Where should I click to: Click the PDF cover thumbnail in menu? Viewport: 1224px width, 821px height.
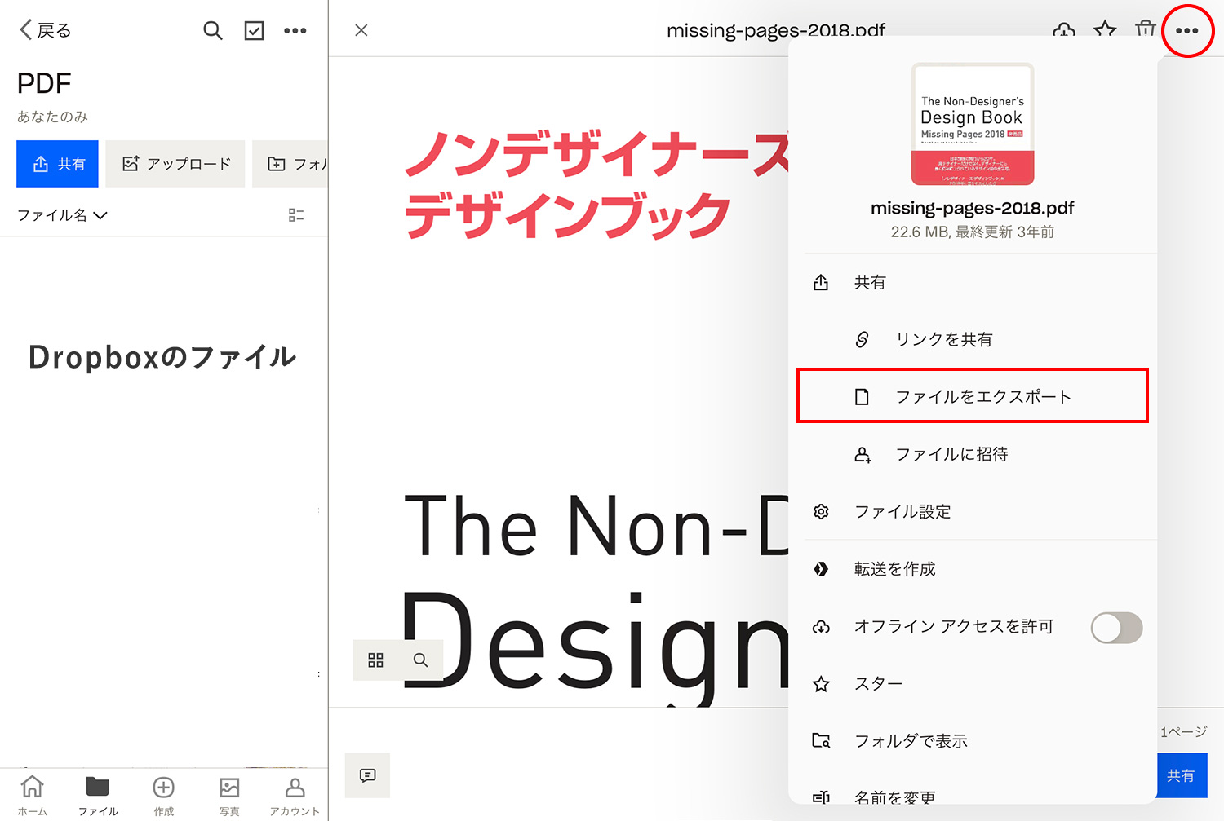coord(973,124)
